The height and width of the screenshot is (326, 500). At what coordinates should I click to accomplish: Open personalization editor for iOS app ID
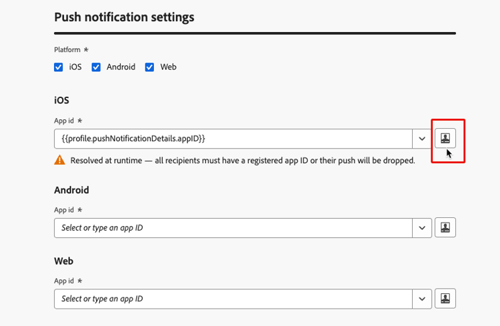tap(445, 139)
